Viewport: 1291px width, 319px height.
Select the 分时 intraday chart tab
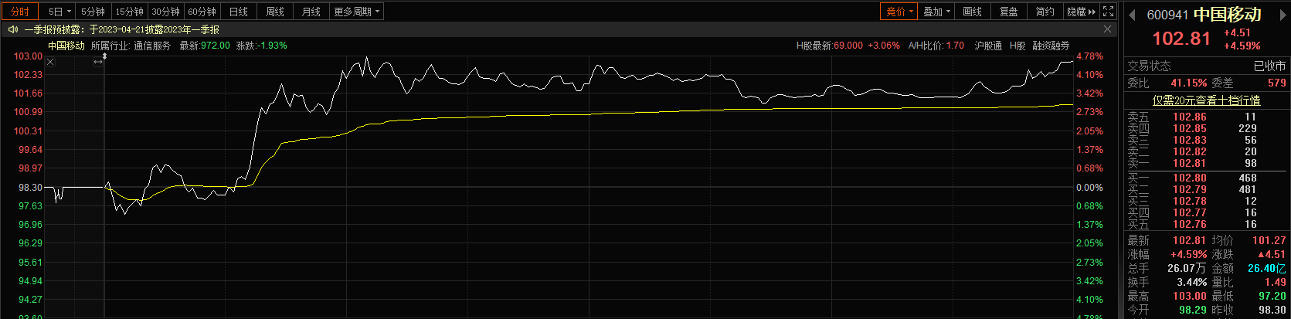pos(19,12)
